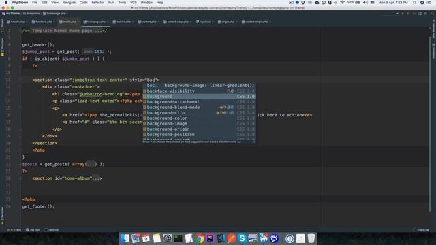Open the Trash in the dock
The image size is (436, 245).
click(311, 238)
